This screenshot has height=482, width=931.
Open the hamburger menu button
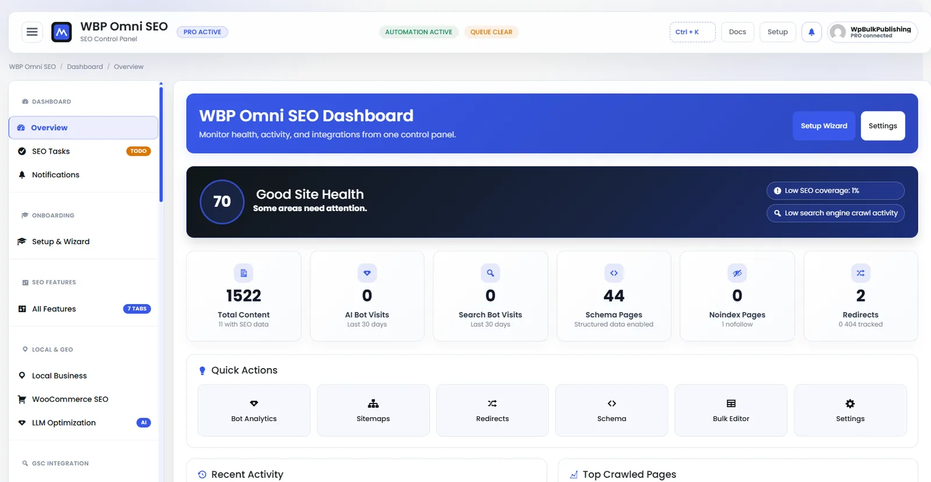point(32,32)
